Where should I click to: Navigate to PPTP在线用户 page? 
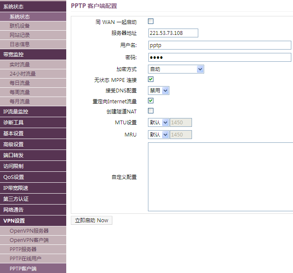(26, 259)
